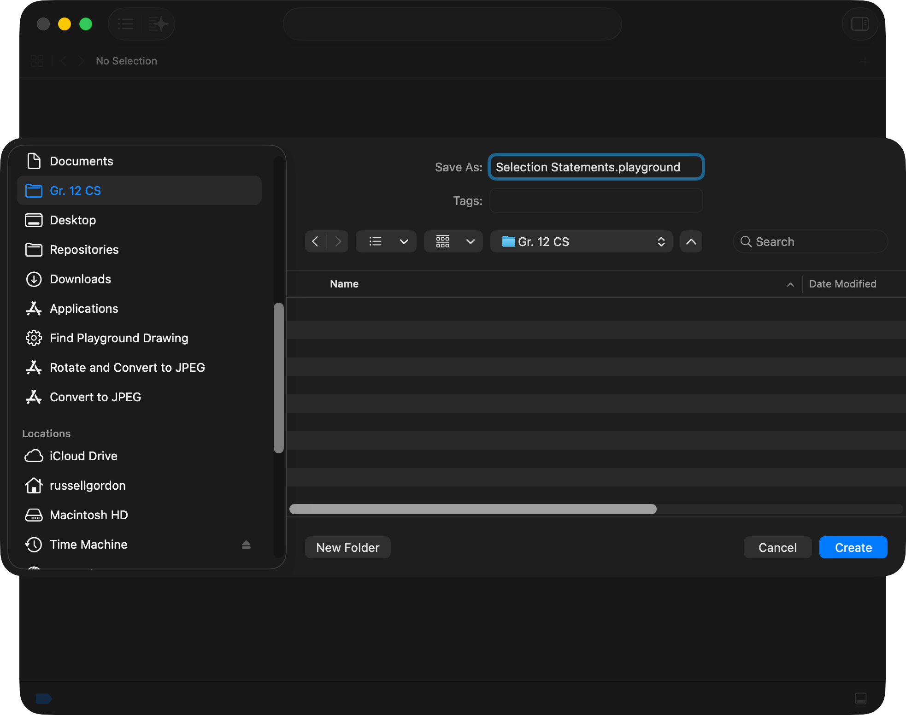This screenshot has width=906, height=715.
Task: Open iCloud Drive location
Action: pos(83,456)
